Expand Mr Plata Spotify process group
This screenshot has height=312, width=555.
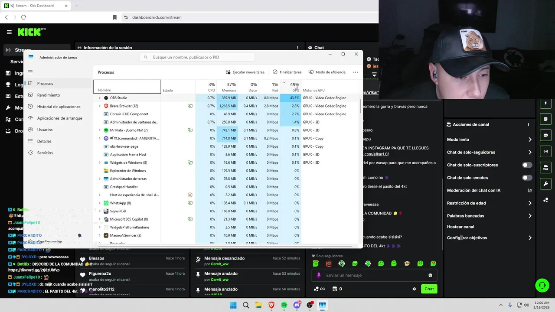click(x=100, y=130)
